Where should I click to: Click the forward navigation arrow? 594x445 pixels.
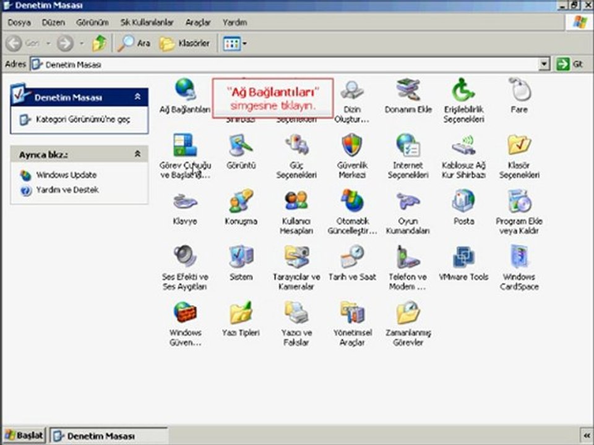(x=65, y=43)
